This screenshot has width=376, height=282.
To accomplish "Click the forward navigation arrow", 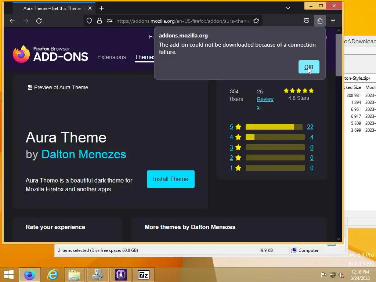I will 26,21.
